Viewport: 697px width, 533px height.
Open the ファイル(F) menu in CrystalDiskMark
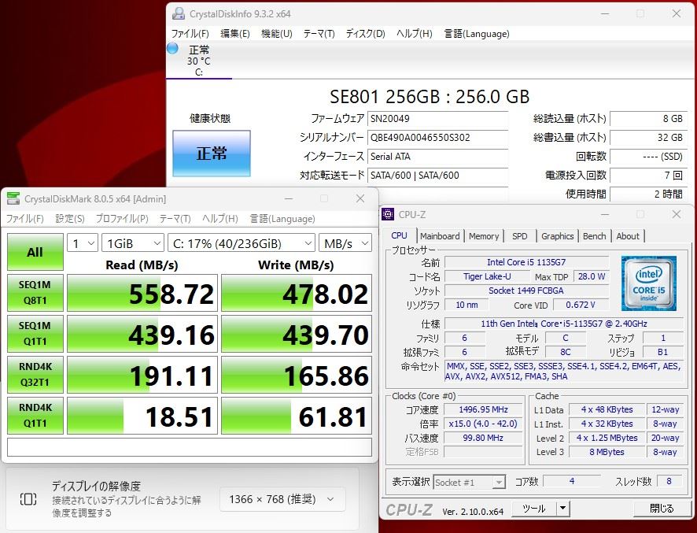[25, 218]
